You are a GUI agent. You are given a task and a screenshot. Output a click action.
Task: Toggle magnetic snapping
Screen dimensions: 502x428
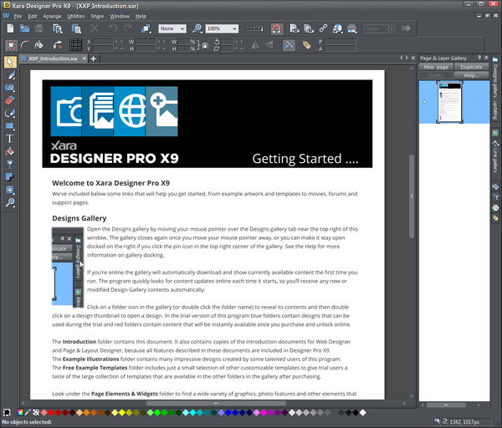pyautogui.click(x=276, y=28)
